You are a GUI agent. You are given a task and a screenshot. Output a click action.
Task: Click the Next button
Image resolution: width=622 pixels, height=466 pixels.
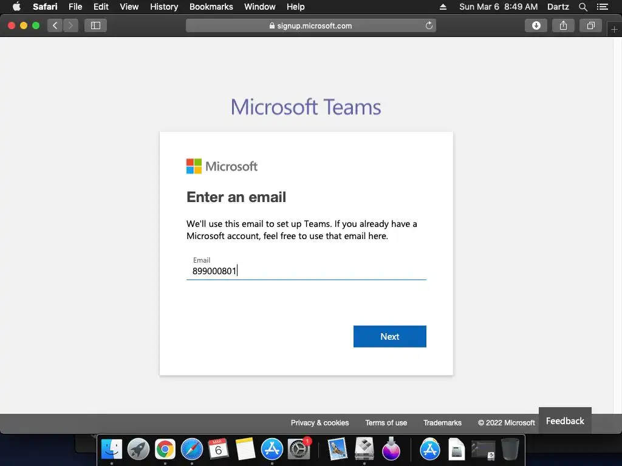389,336
